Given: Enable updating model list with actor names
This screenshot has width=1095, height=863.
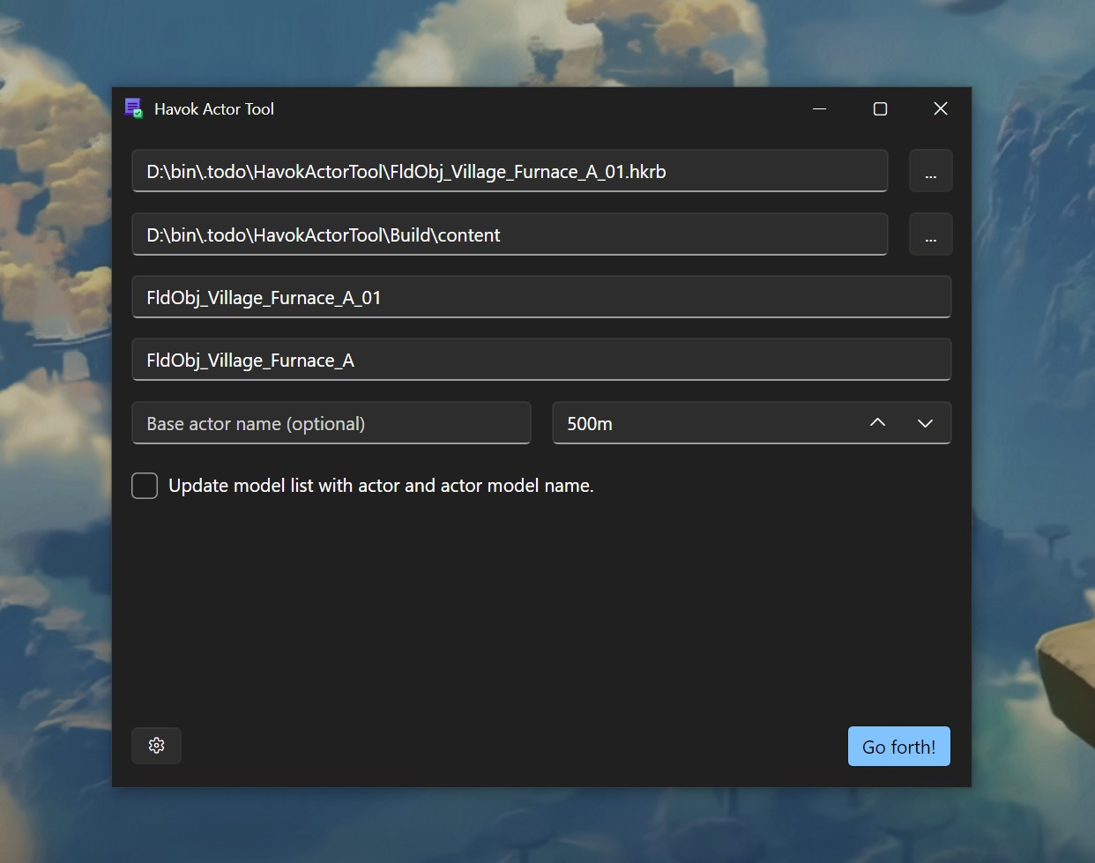Looking at the screenshot, I should click(144, 485).
